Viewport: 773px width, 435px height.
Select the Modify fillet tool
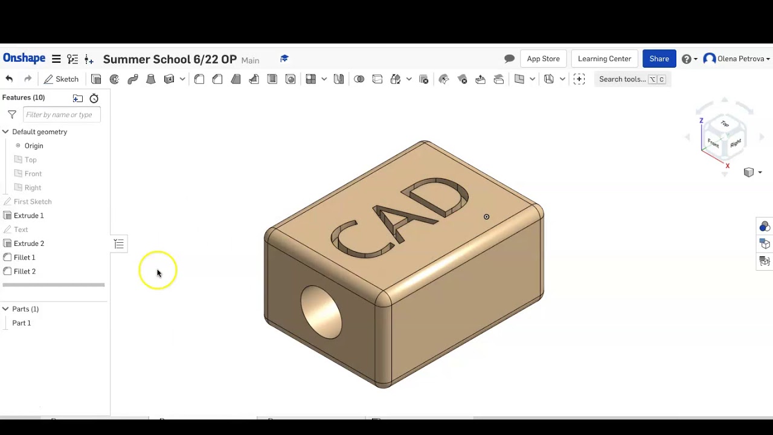[444, 79]
